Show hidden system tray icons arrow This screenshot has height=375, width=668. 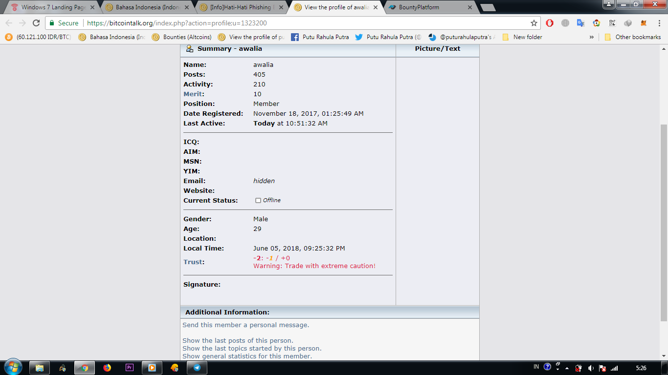point(567,368)
